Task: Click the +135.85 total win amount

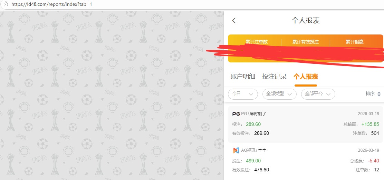Action: (x=370, y=124)
